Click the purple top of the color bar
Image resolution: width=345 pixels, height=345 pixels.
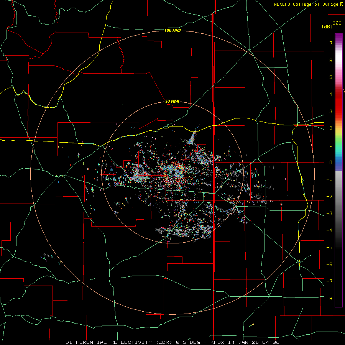[x=338, y=38]
